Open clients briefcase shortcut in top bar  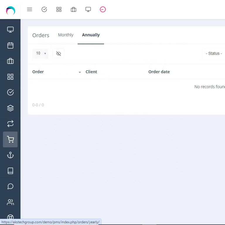[x=74, y=9]
